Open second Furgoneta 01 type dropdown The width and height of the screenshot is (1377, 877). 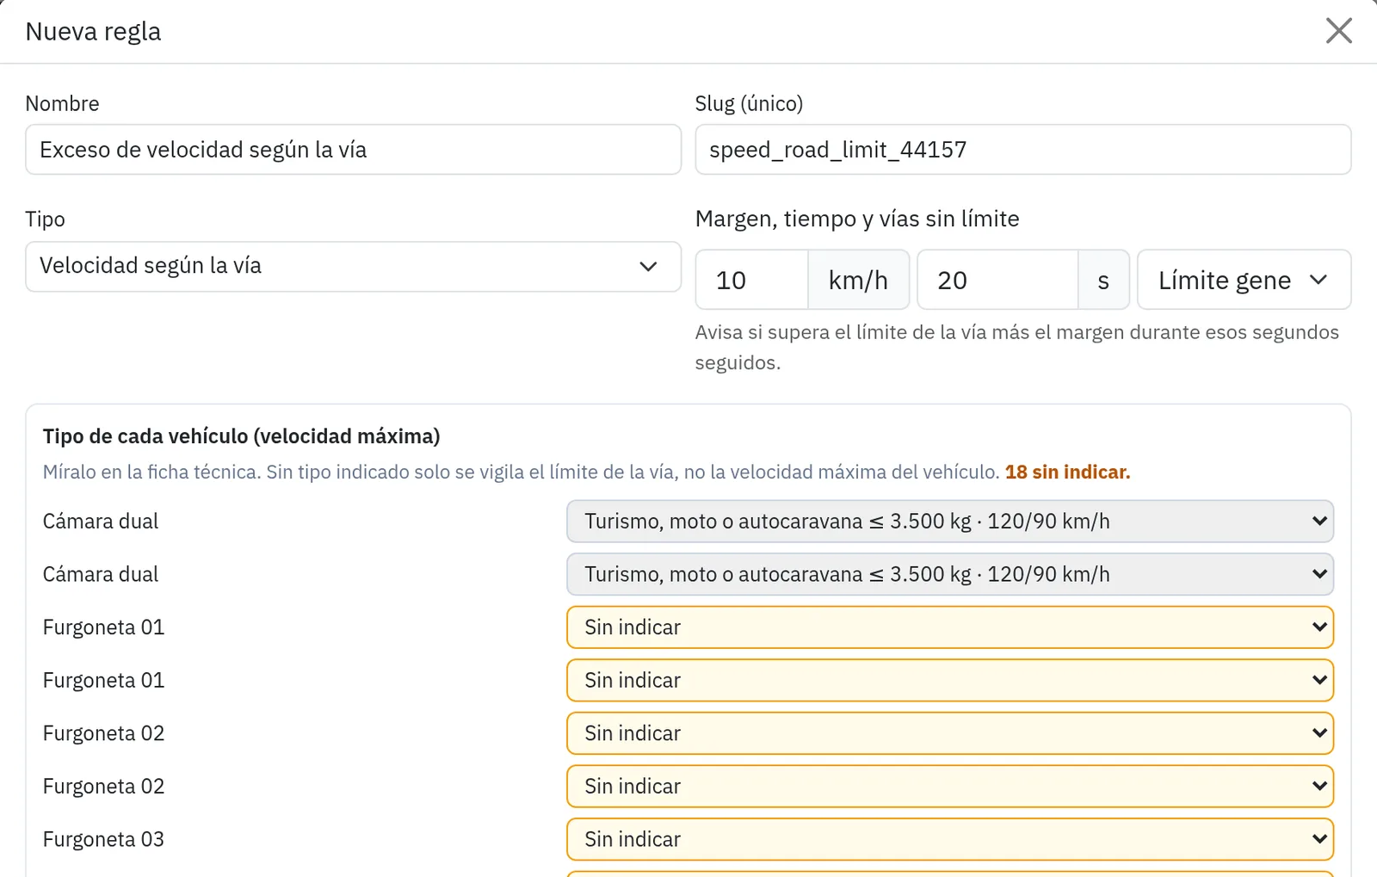coord(950,681)
